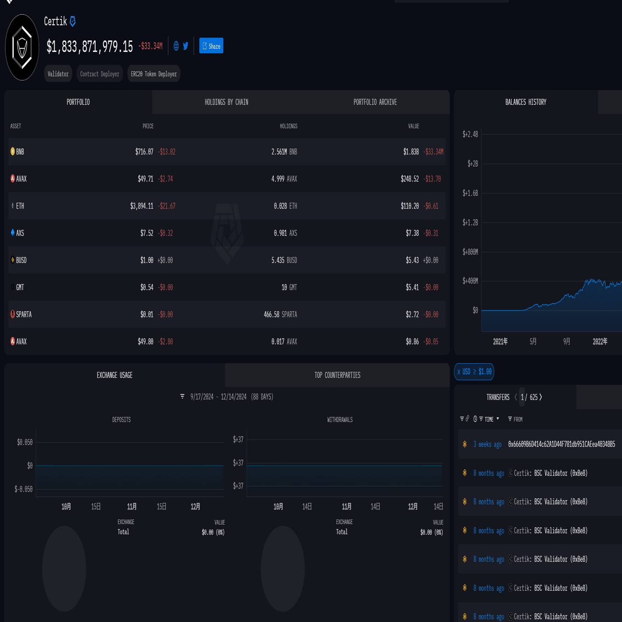Toggle the TIME sort arrow

[x=497, y=419]
